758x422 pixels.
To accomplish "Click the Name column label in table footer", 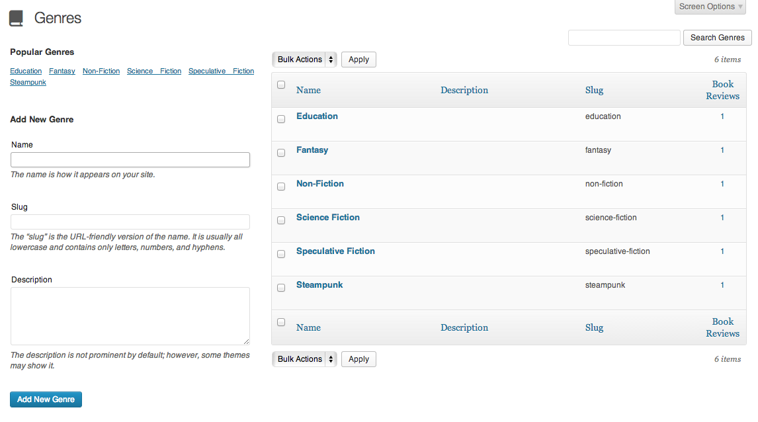I will click(308, 327).
